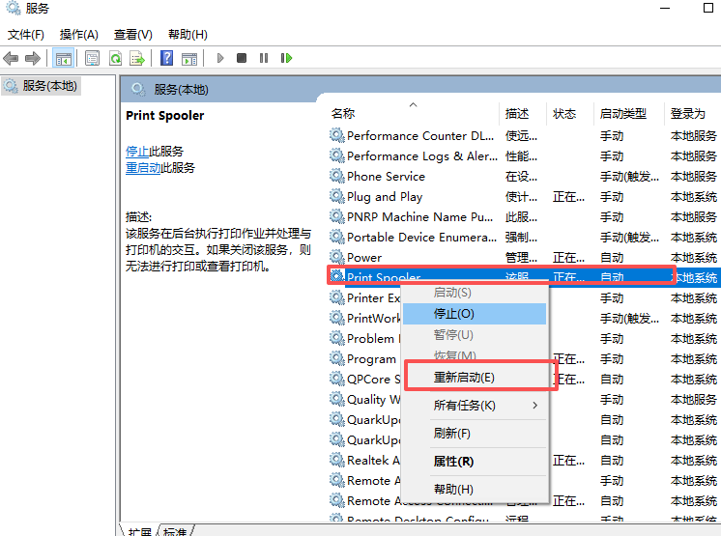Click gear icon of Phone Service row

(x=337, y=176)
